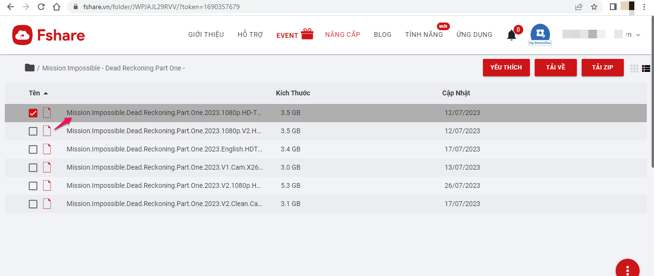Click the folder icon in the breadcrumb
The width and height of the screenshot is (654, 276).
(30, 68)
